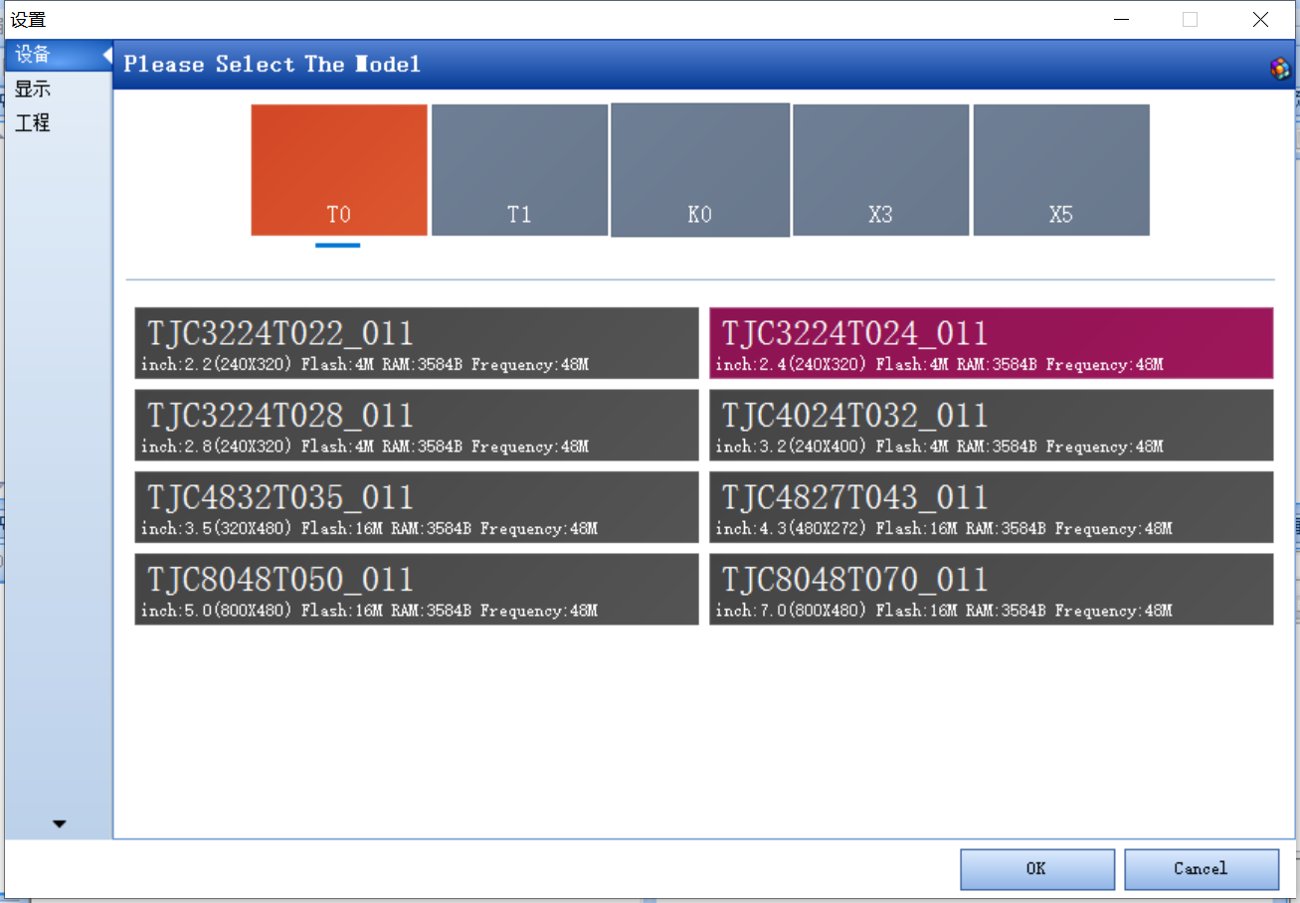The height and width of the screenshot is (903, 1300).
Task: Expand the sidebar down arrow
Action: [x=60, y=823]
